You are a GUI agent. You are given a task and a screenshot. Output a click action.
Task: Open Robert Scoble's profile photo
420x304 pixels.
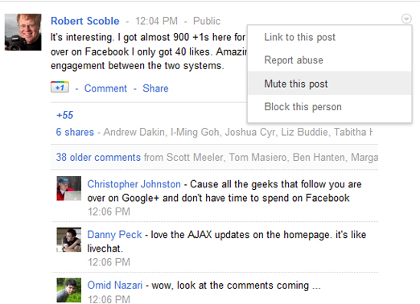pyautogui.click(x=23, y=32)
